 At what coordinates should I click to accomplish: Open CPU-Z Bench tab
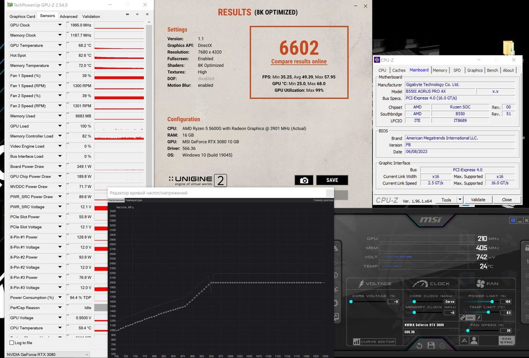[x=492, y=70]
